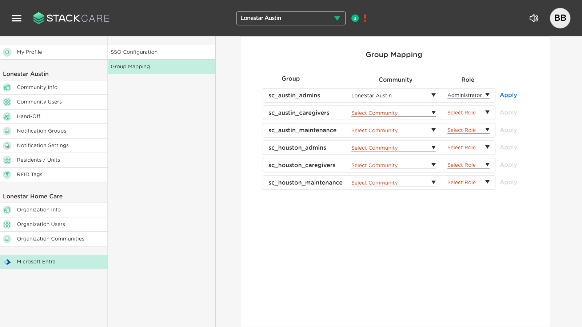Open the Lonestar Austin community selector
This screenshot has height=327, width=582.
point(291,18)
